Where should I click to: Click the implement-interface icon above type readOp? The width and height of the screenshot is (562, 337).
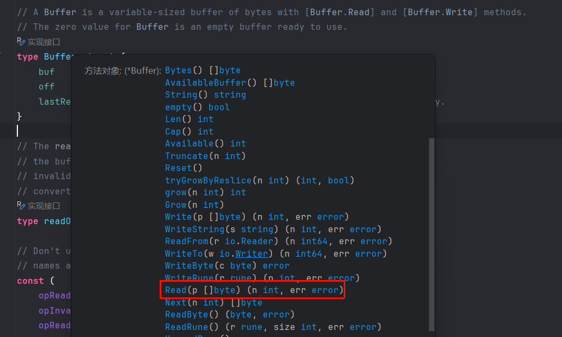[x=21, y=206]
